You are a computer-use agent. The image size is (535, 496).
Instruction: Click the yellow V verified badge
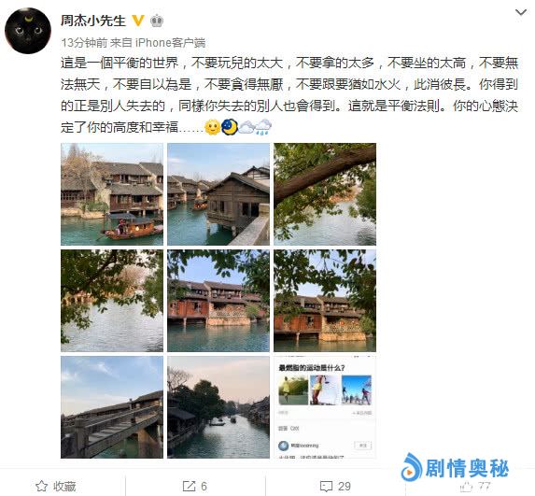138,21
